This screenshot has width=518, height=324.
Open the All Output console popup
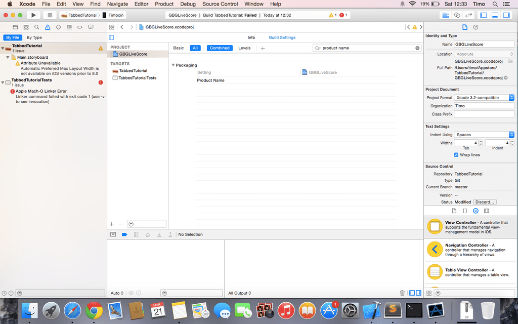(x=240, y=293)
